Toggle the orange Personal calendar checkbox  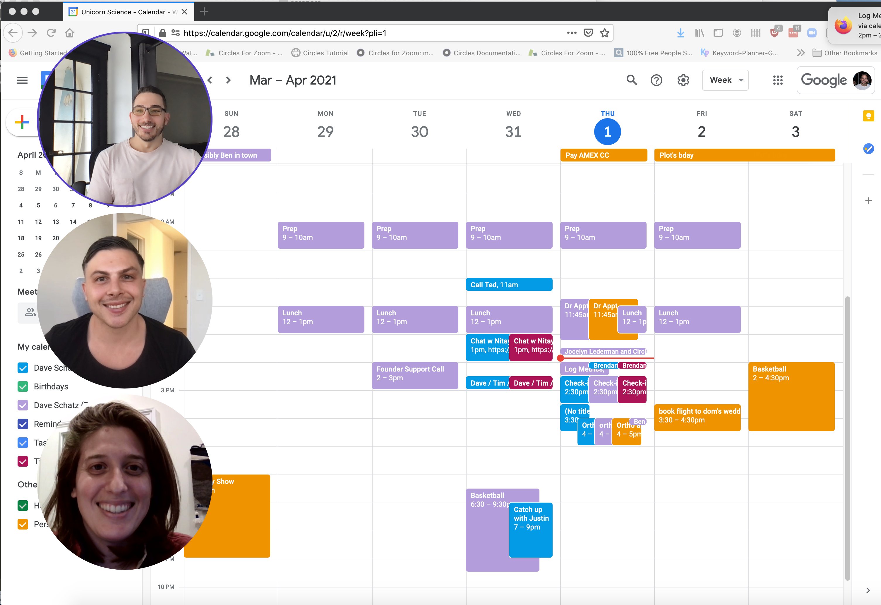point(23,524)
